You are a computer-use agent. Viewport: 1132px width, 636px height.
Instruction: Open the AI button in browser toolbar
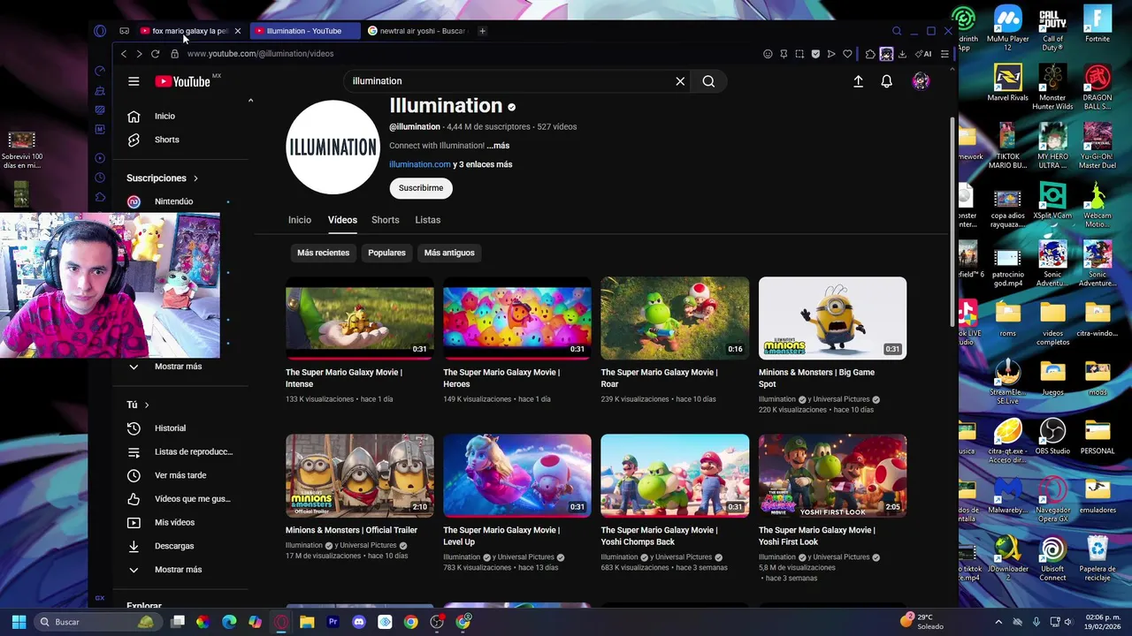pyautogui.click(x=924, y=54)
